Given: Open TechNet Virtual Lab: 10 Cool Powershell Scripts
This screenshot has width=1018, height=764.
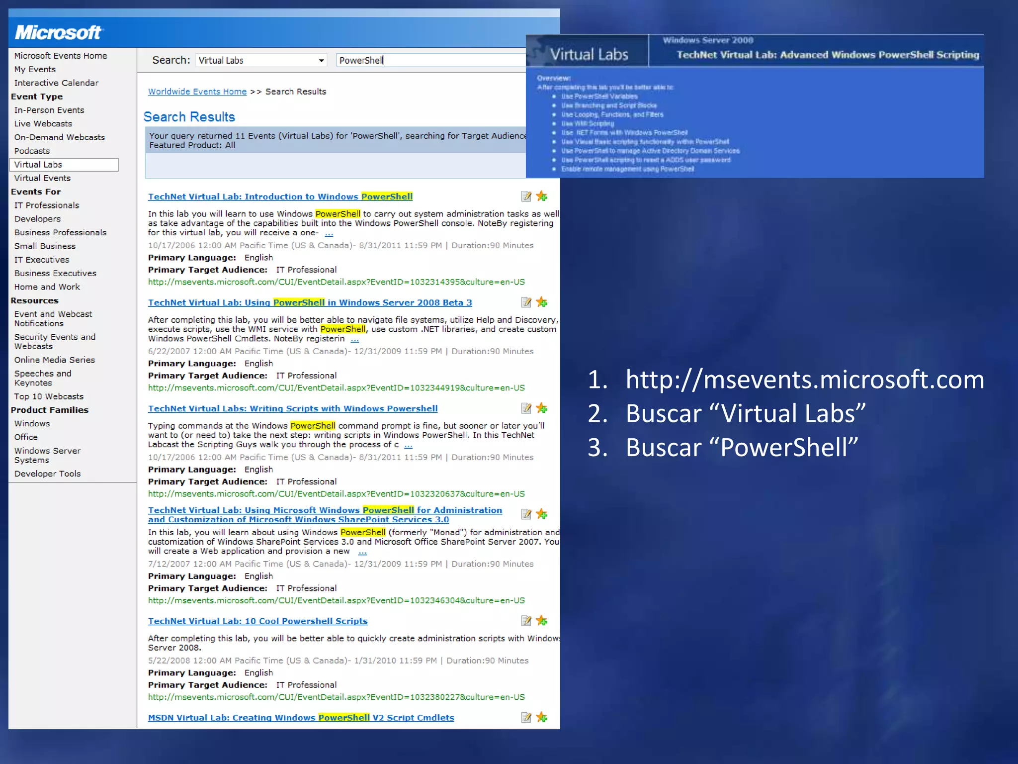Looking at the screenshot, I should [x=258, y=621].
